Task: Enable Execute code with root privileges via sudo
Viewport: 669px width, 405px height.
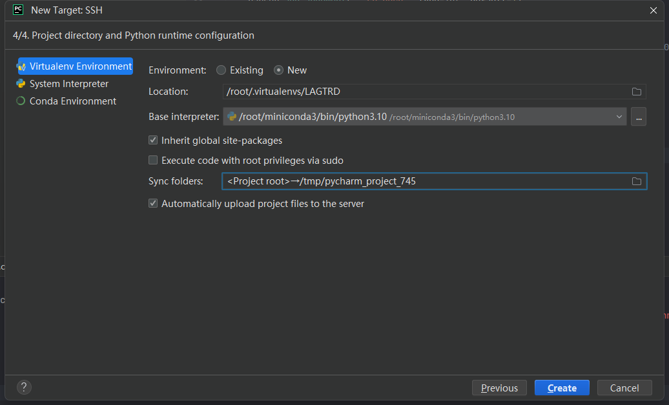Action: coord(153,160)
